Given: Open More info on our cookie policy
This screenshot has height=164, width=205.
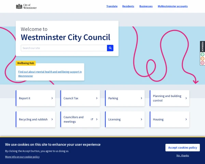Looking at the screenshot, I should (22, 157).
